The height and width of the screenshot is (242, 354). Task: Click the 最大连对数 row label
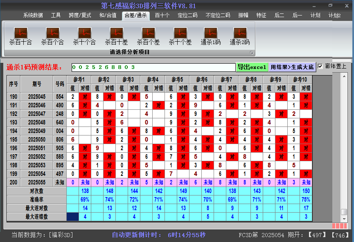click(36, 208)
